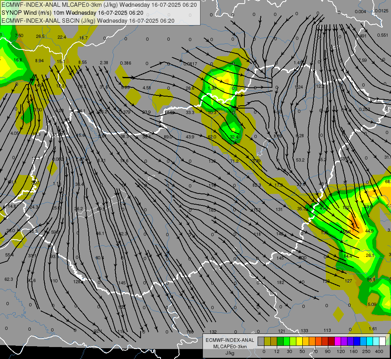Click the map value 7.59
Viewport: 391px width, 359px height.
363,60
